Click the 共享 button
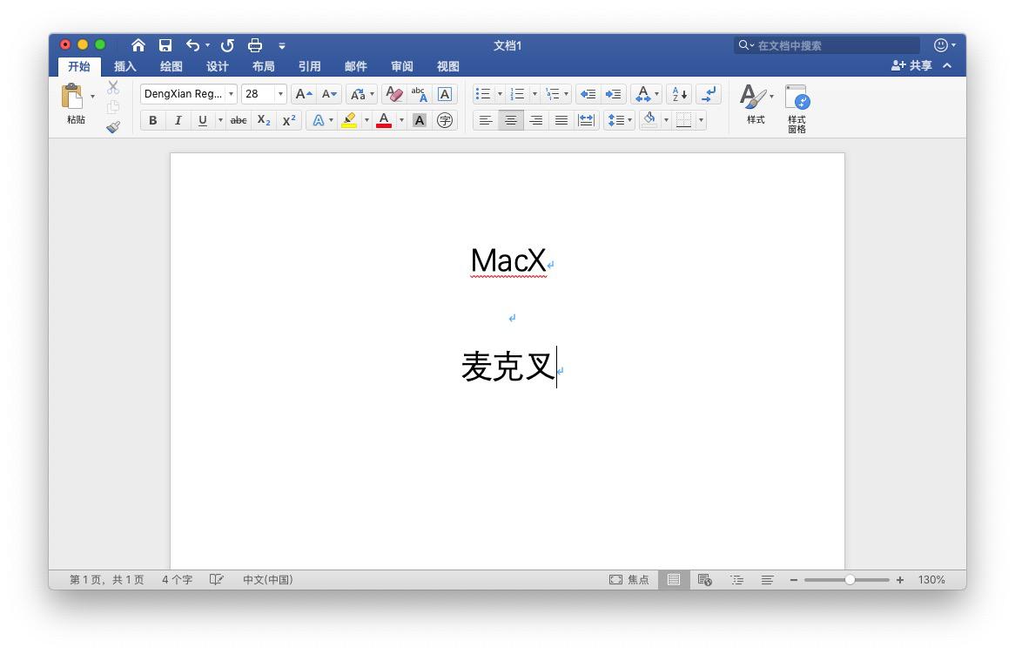 pos(909,65)
